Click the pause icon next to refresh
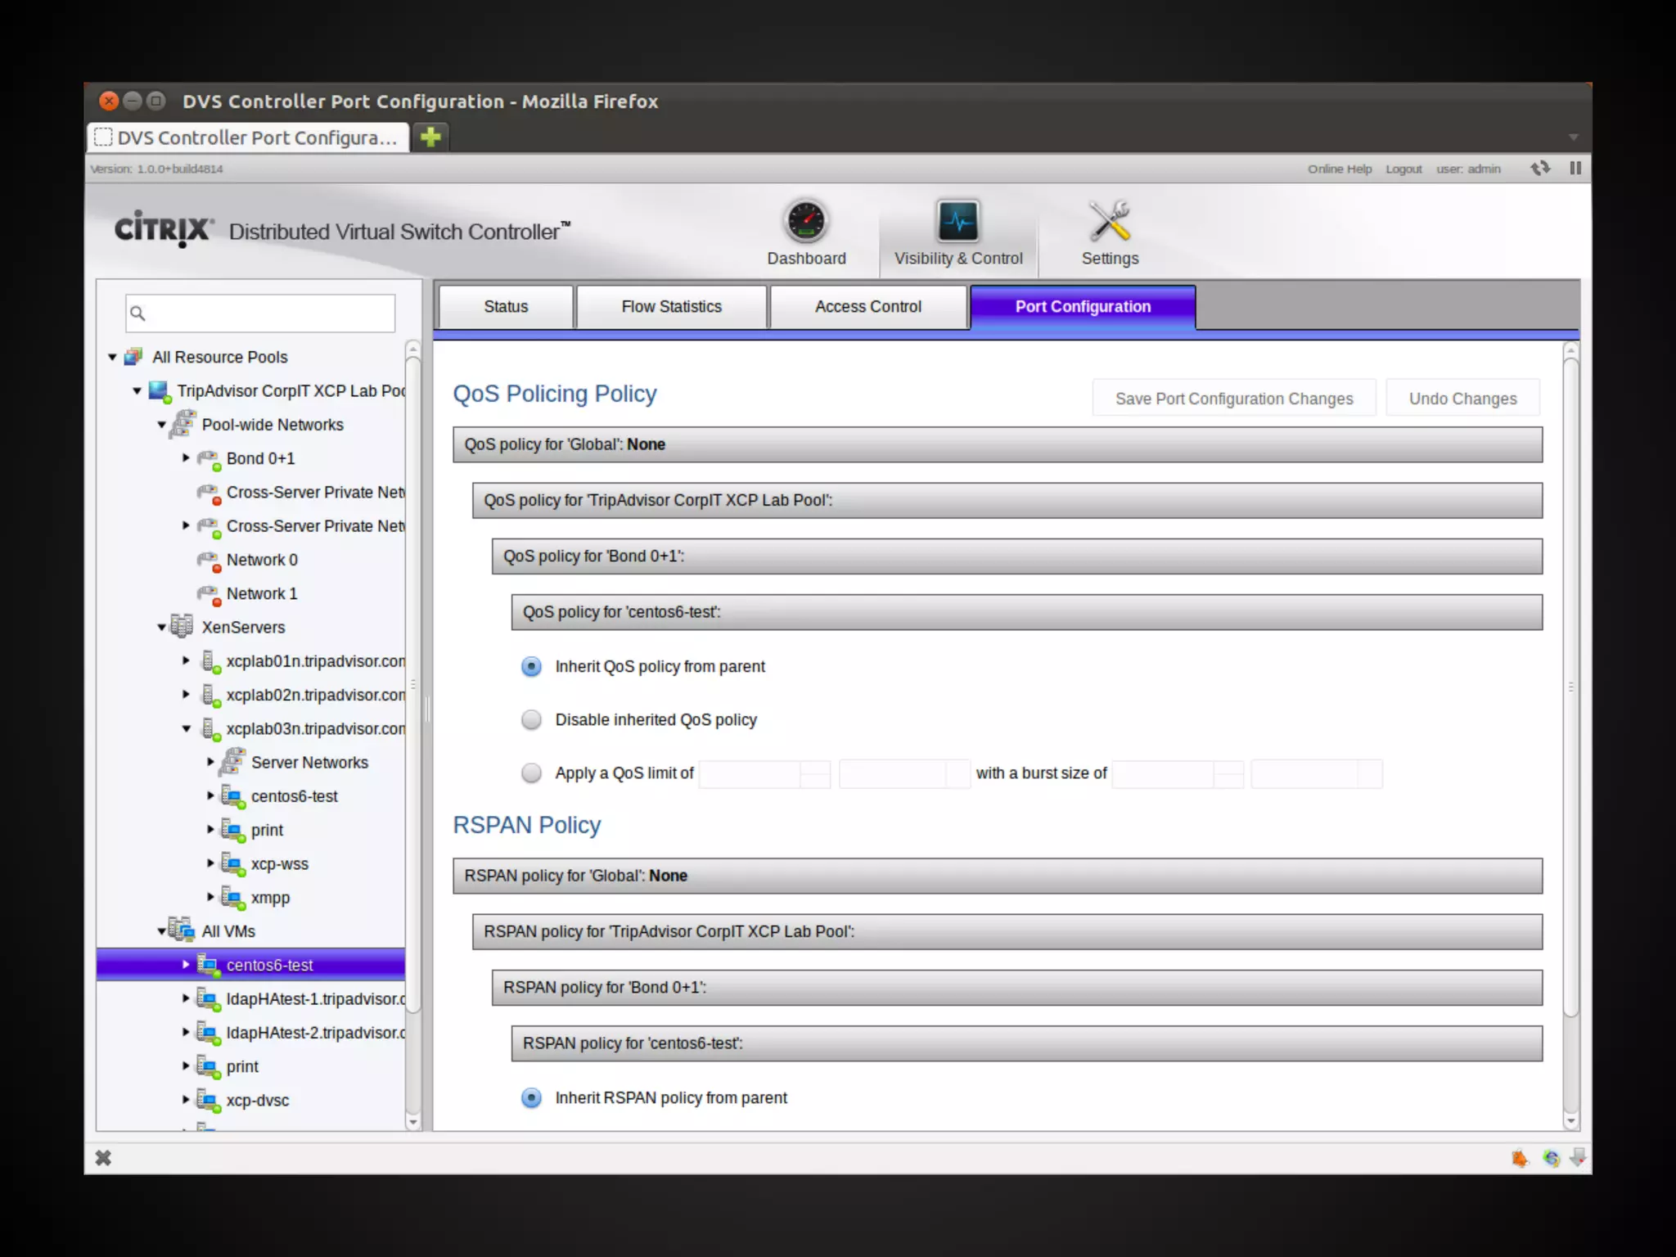The image size is (1676, 1257). point(1575,169)
